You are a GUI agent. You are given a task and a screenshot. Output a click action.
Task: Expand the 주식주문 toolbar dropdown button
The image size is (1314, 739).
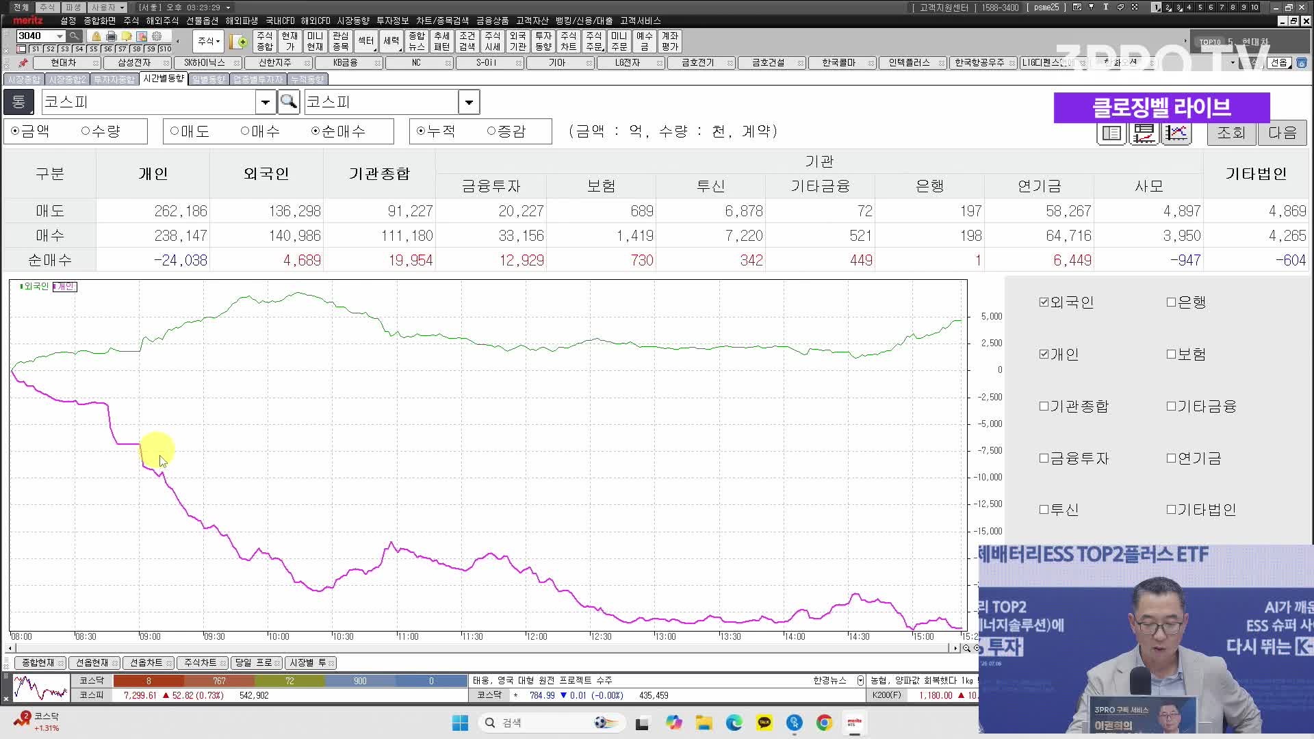593,41
